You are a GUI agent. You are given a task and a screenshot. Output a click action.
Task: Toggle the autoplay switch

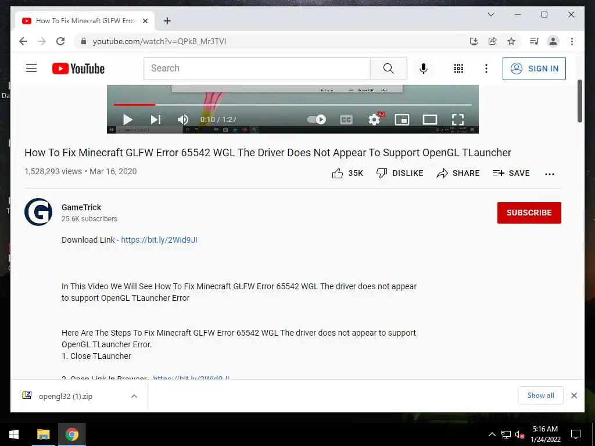click(317, 120)
